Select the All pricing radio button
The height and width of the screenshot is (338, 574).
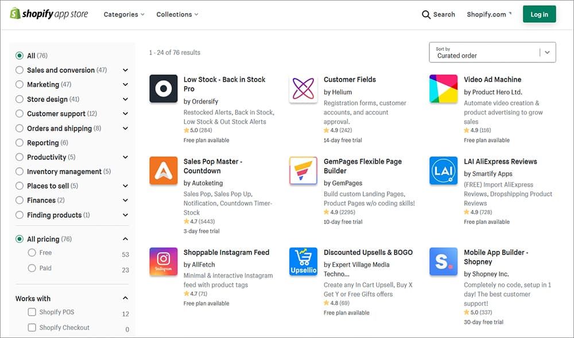pyautogui.click(x=20, y=239)
